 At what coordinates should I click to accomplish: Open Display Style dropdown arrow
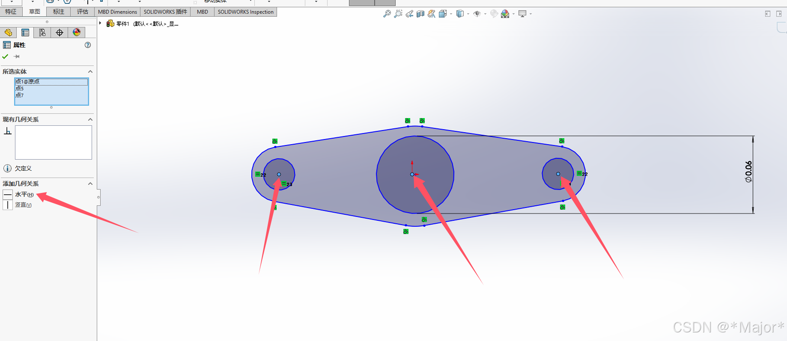pos(468,14)
